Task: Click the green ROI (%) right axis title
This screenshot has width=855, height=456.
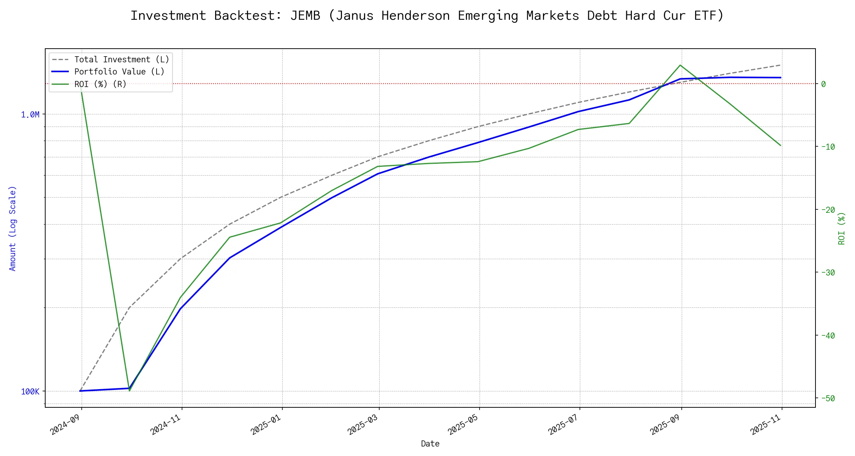Action: tap(841, 228)
